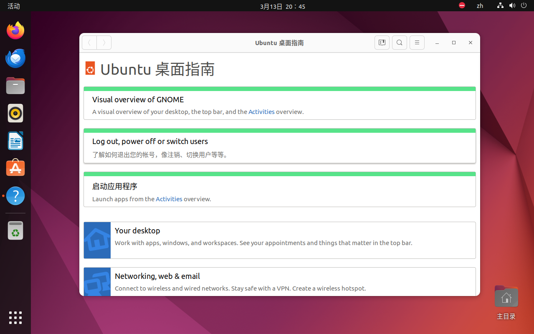
Task: Click the Networking, web & email icon
Action: click(97, 282)
